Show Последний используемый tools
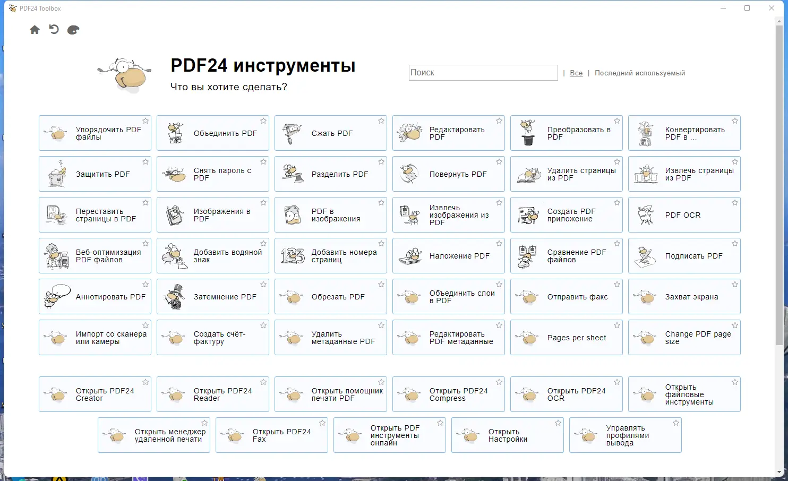Viewport: 788px width, 481px height. coord(639,73)
